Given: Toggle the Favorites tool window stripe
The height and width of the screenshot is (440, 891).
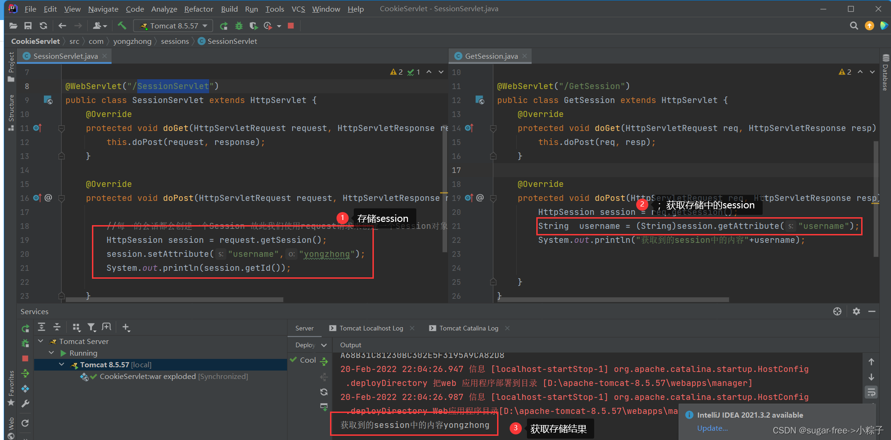Looking at the screenshot, I should (x=11, y=388).
